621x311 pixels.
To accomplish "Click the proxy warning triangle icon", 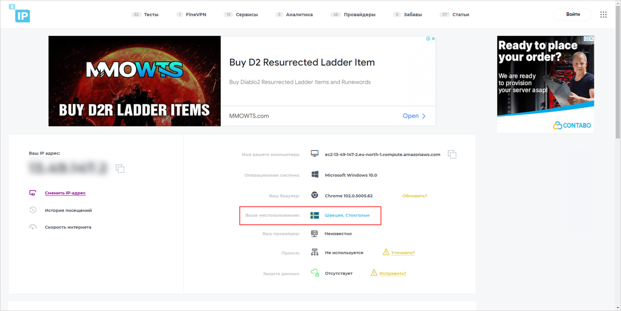I will click(x=386, y=252).
